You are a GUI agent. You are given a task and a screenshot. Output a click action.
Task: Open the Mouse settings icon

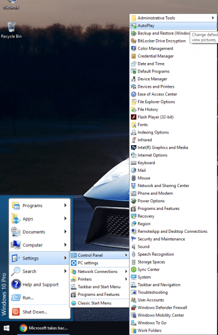pos(133,178)
